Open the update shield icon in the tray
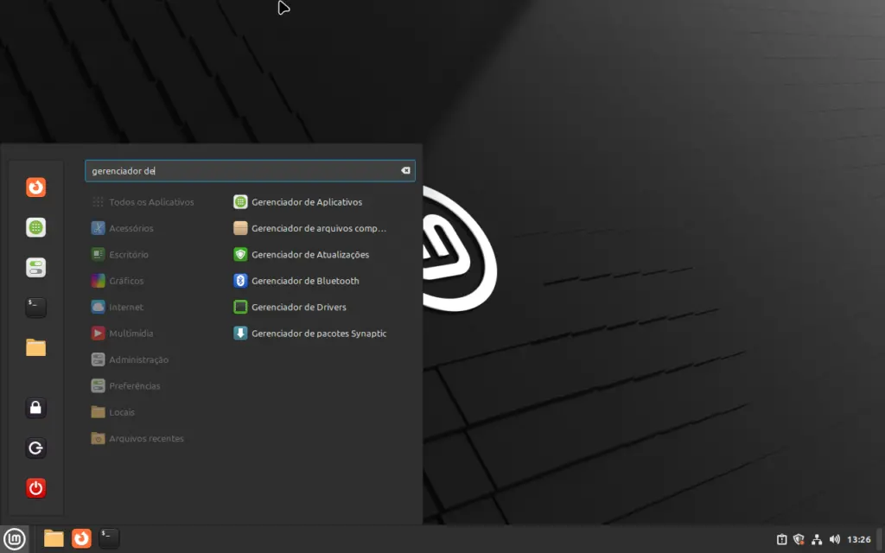885x553 pixels. click(x=798, y=539)
